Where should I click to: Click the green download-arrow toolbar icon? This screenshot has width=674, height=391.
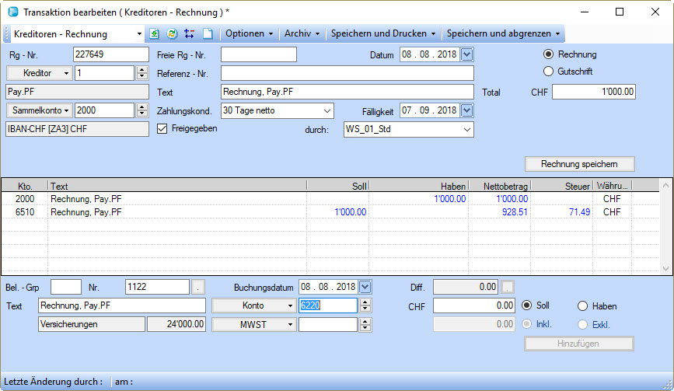point(155,34)
